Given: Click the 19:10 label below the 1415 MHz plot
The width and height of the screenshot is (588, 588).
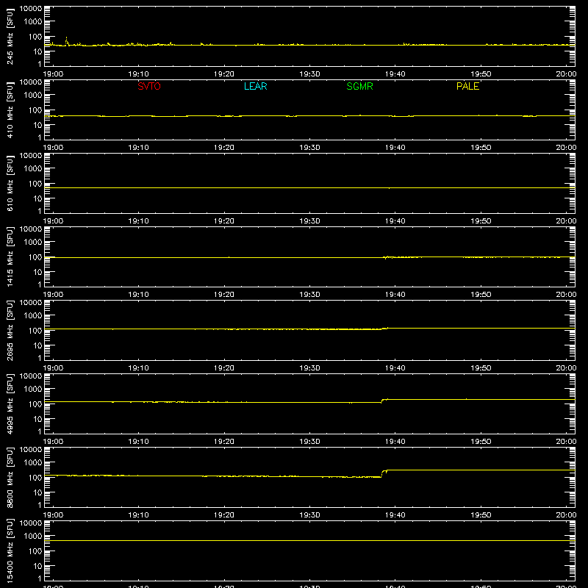Looking at the screenshot, I should click(138, 295).
